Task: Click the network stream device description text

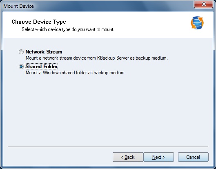Action: tap(96, 58)
